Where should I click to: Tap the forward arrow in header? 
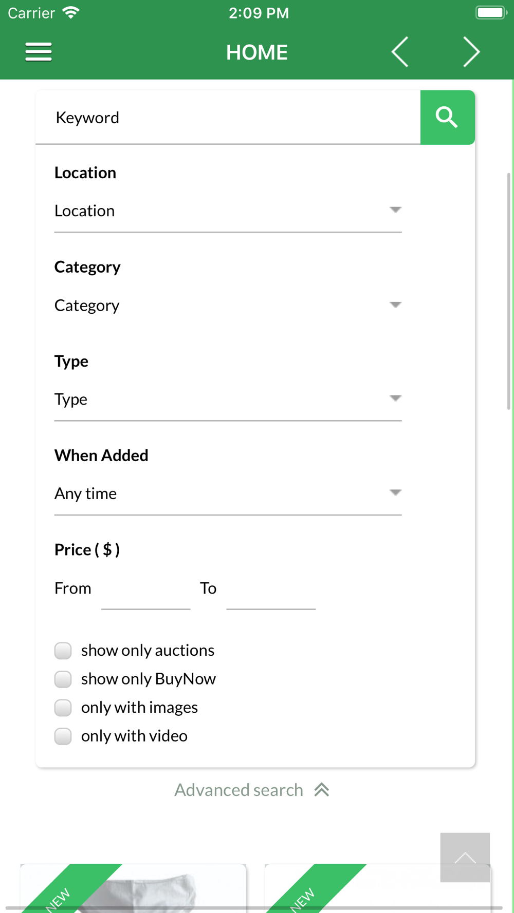471,52
